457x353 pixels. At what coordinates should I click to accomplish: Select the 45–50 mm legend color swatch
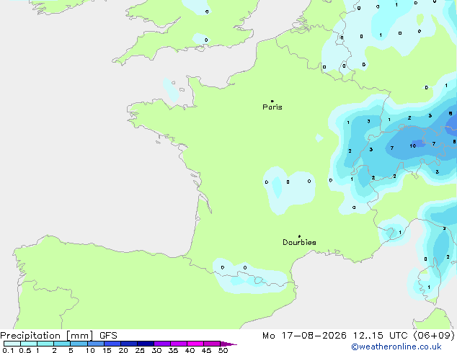click(x=212, y=344)
